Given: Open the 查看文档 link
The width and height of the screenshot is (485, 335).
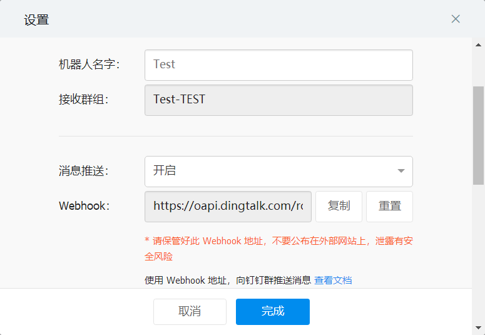Looking at the screenshot, I should coord(333,280).
